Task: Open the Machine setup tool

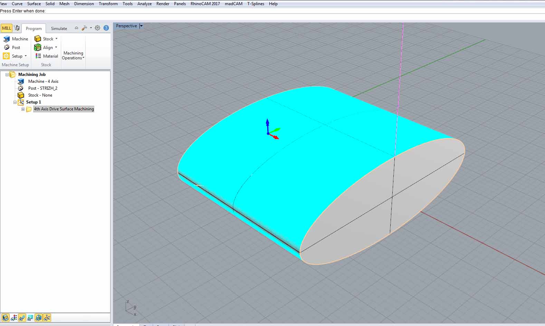Action: (16, 39)
